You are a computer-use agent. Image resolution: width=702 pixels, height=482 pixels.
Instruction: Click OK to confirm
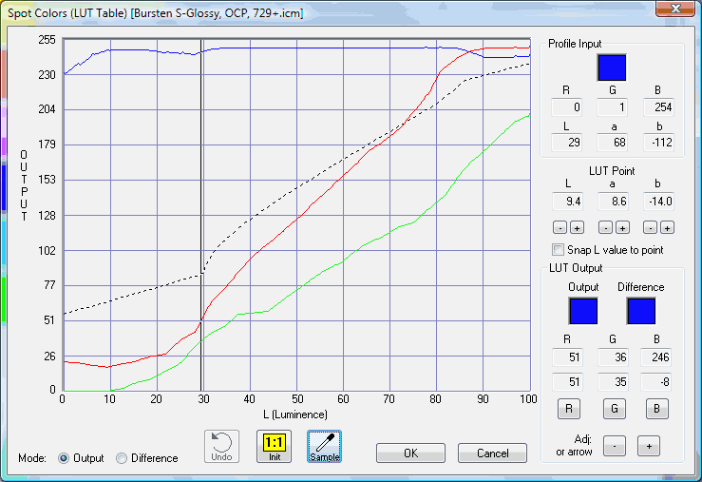[x=411, y=453]
